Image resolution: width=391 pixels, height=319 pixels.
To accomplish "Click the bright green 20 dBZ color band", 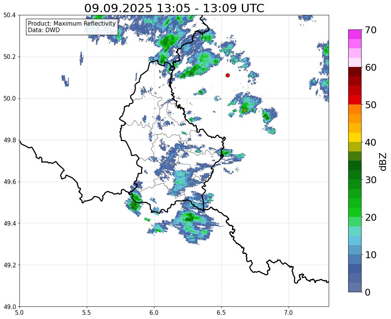I will [355, 212].
